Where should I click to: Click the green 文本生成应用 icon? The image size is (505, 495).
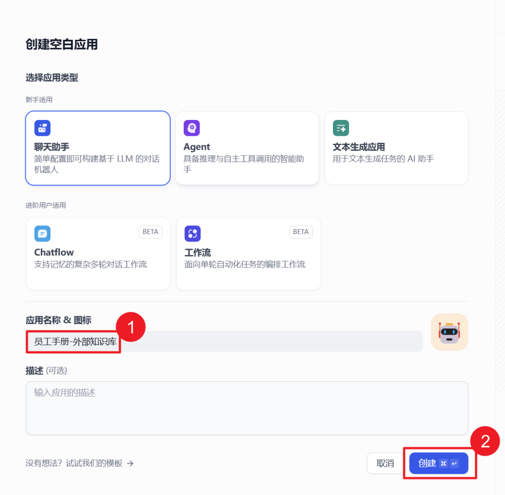pos(341,128)
